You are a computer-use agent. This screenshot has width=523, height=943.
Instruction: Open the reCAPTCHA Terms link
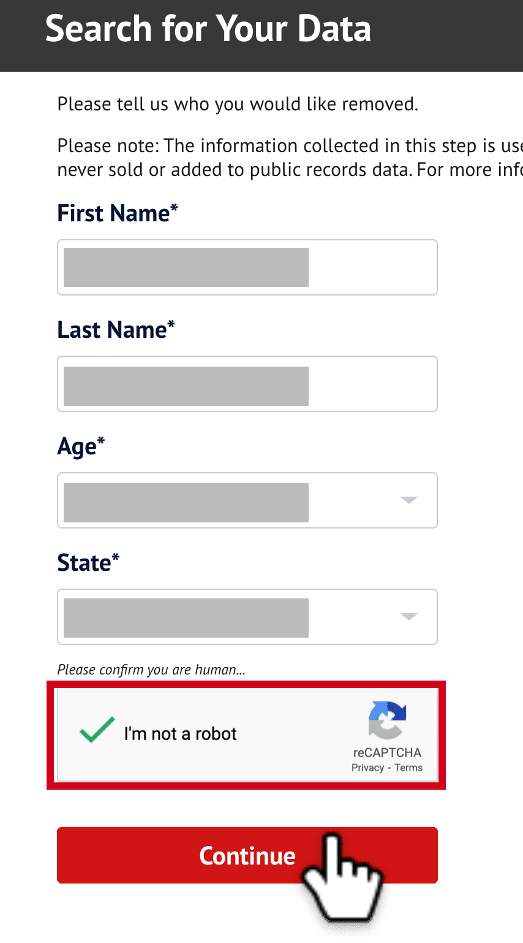pyautogui.click(x=408, y=768)
